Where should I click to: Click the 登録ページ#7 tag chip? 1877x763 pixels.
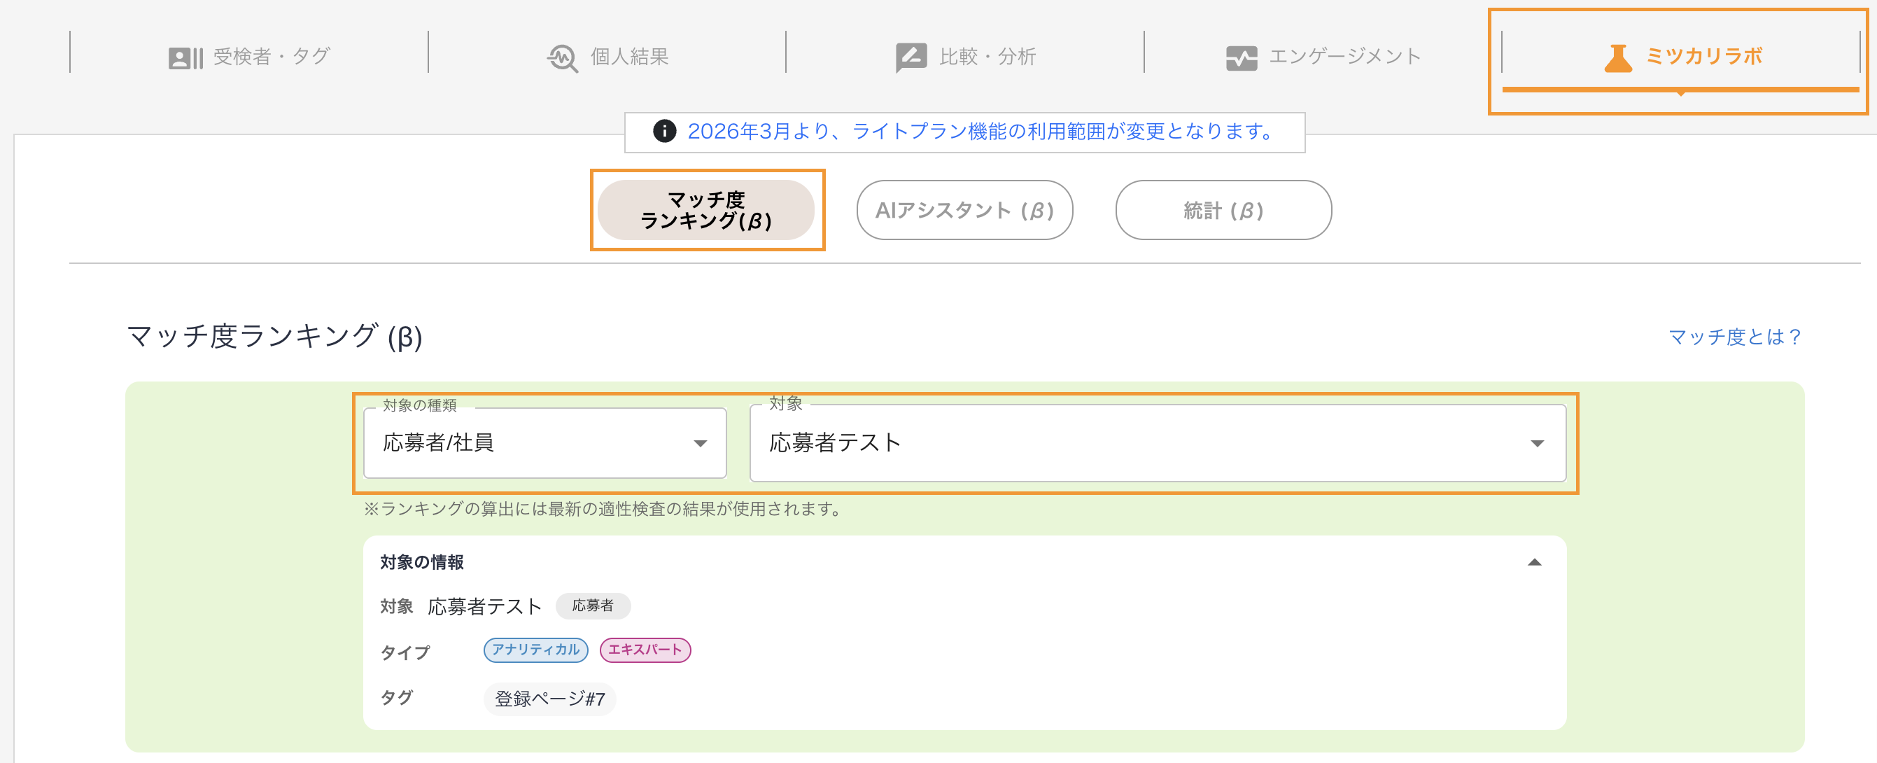pyautogui.click(x=549, y=699)
